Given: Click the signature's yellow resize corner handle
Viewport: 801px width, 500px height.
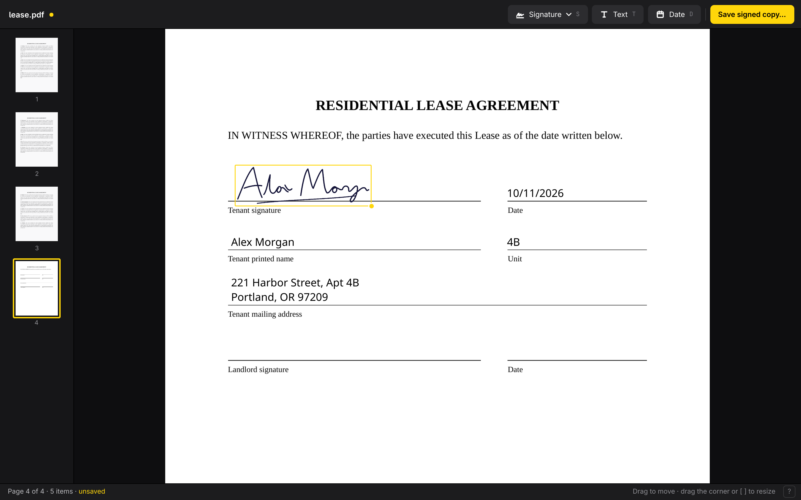Looking at the screenshot, I should (371, 206).
